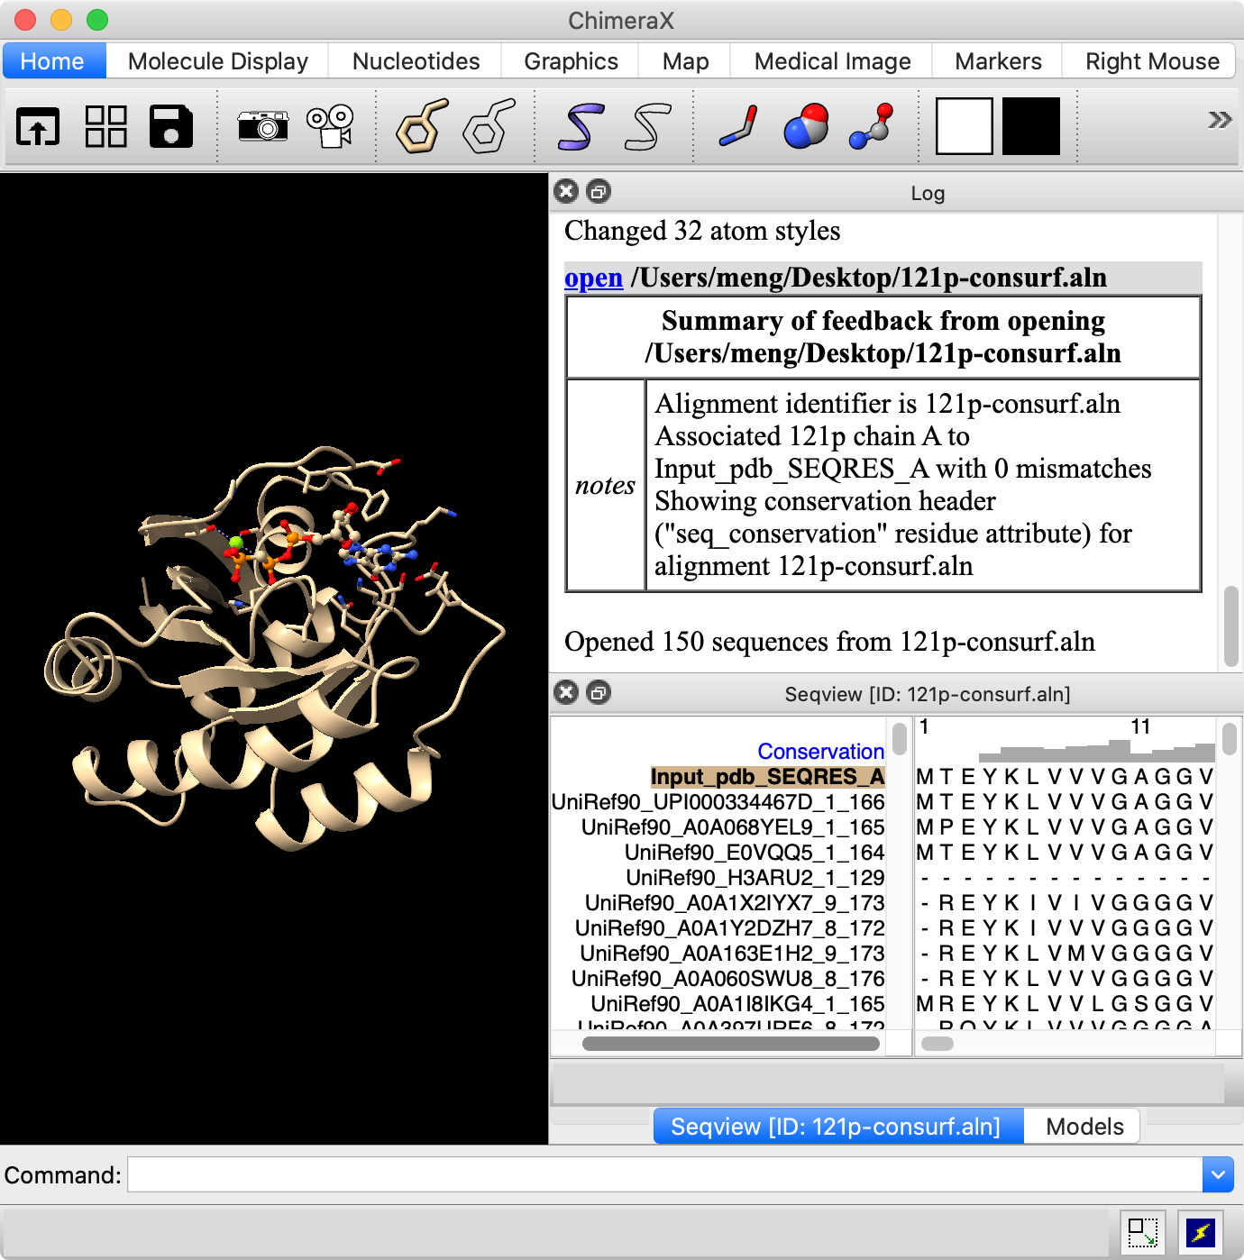Click the movie recording camera icon

(x=331, y=126)
